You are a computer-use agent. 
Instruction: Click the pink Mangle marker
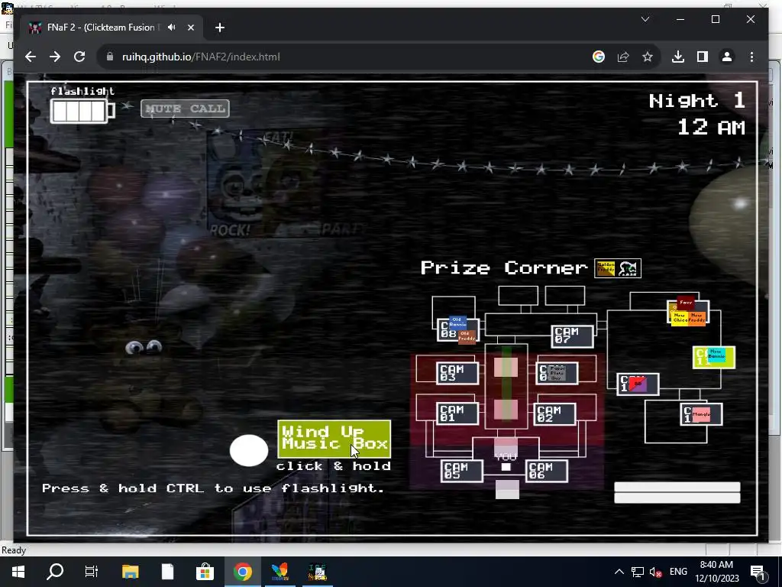click(x=701, y=414)
